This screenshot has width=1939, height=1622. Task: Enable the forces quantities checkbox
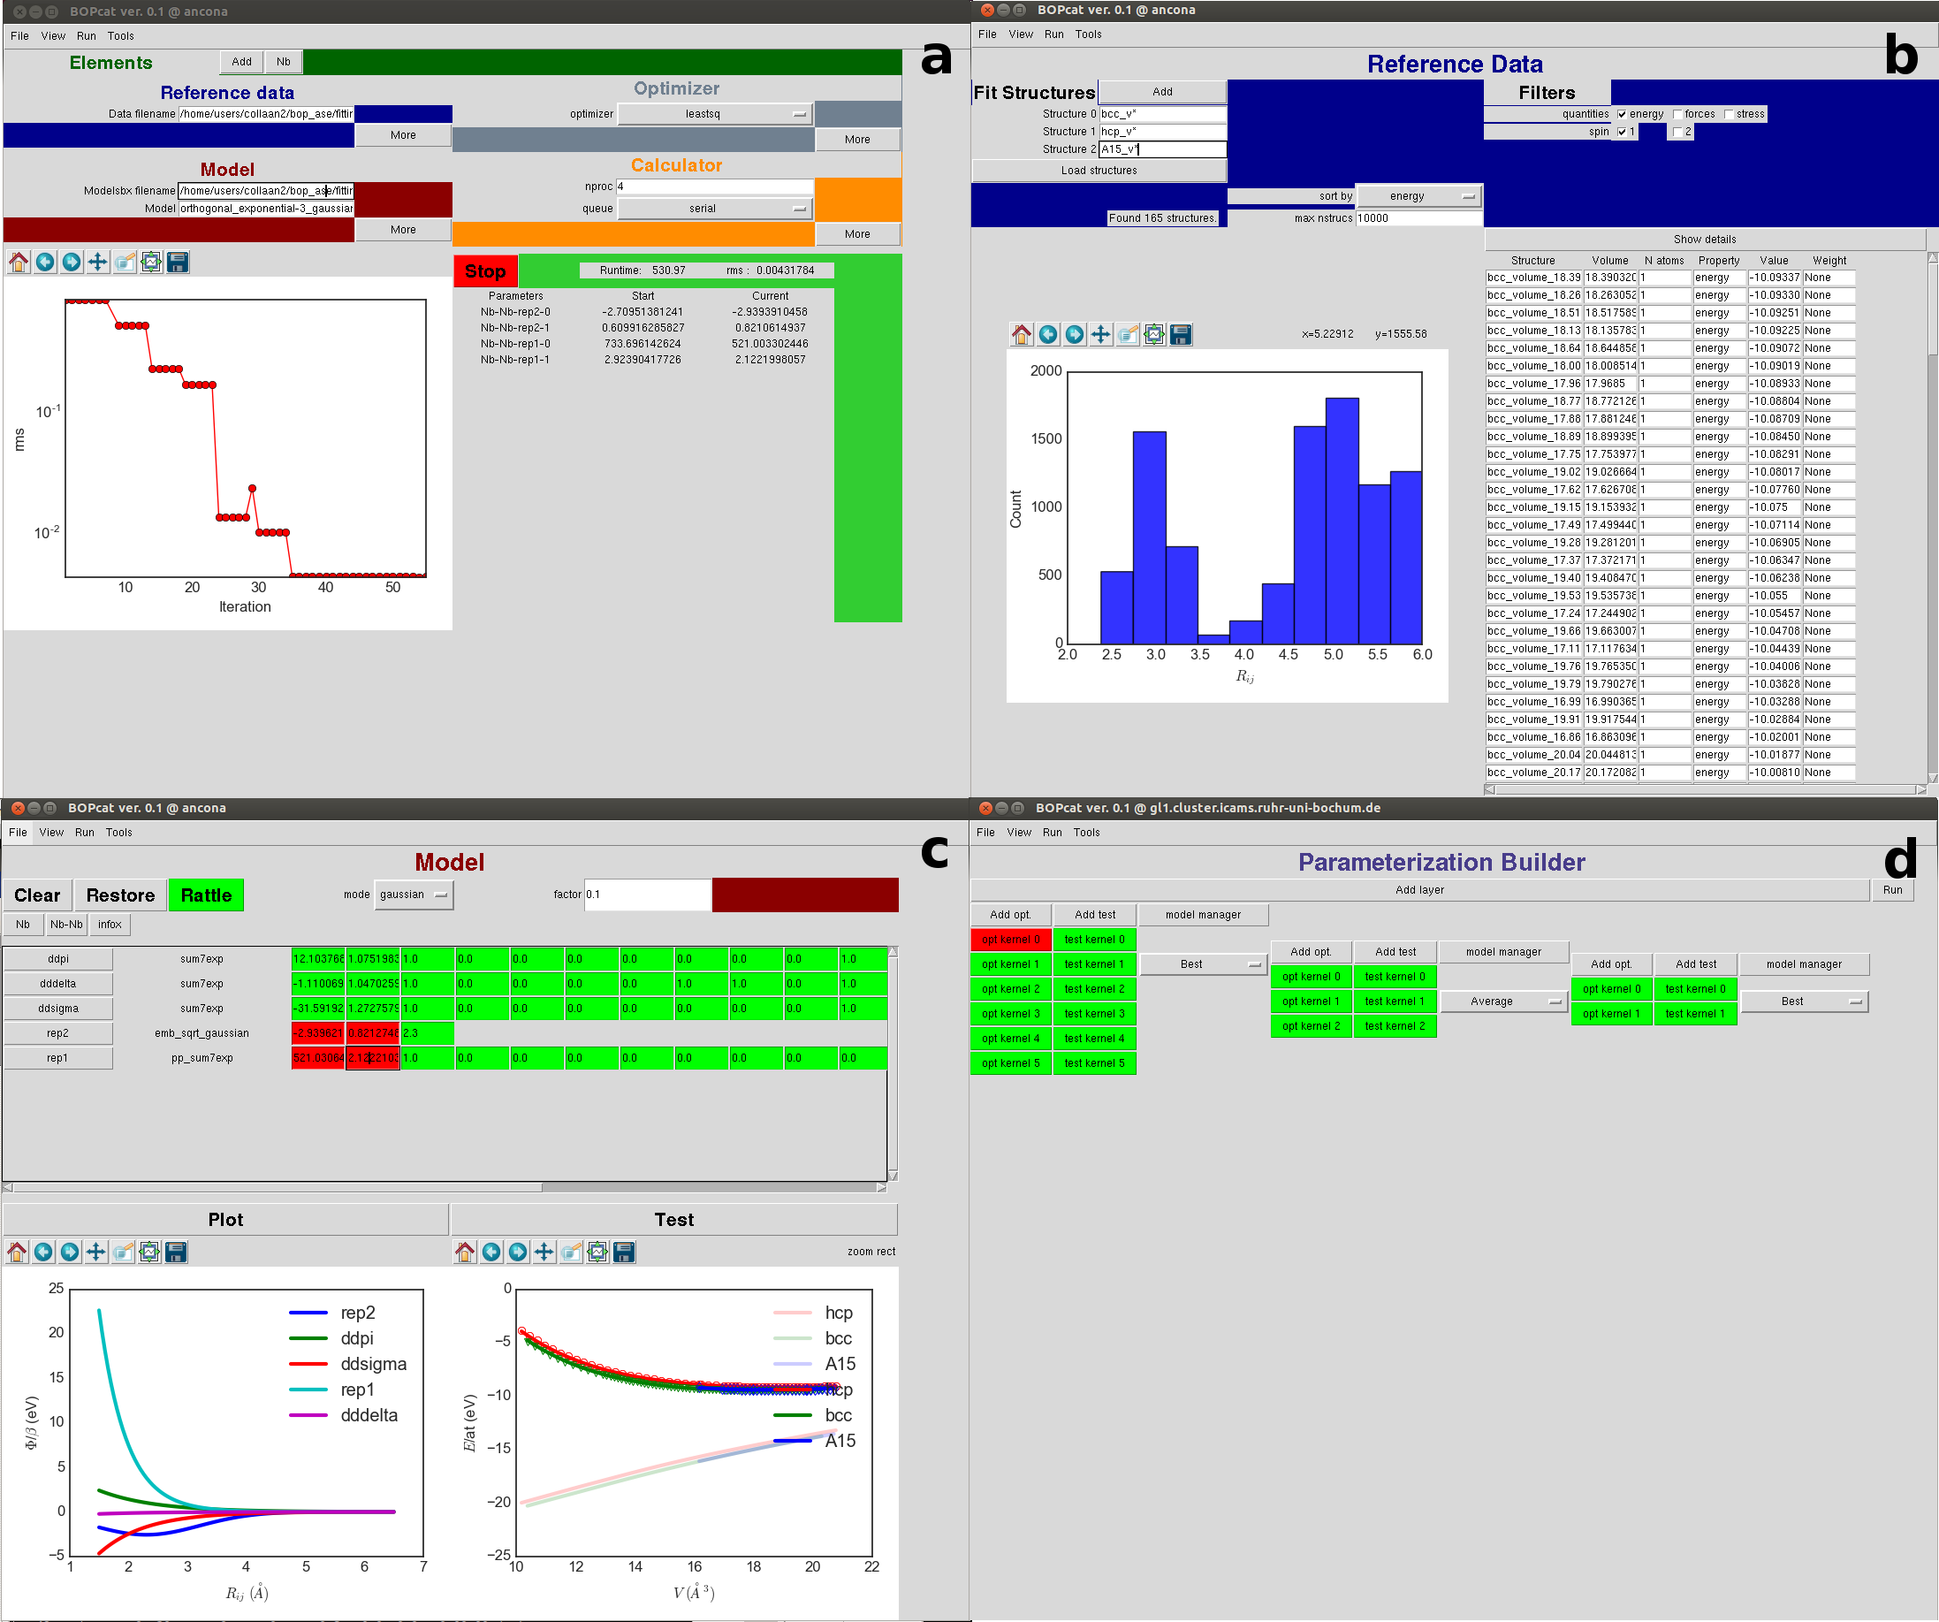pos(1677,115)
